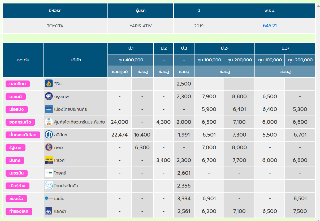The image size is (320, 221).
Task: Select the 8,000 price for ทิพย
Action: click(x=239, y=147)
